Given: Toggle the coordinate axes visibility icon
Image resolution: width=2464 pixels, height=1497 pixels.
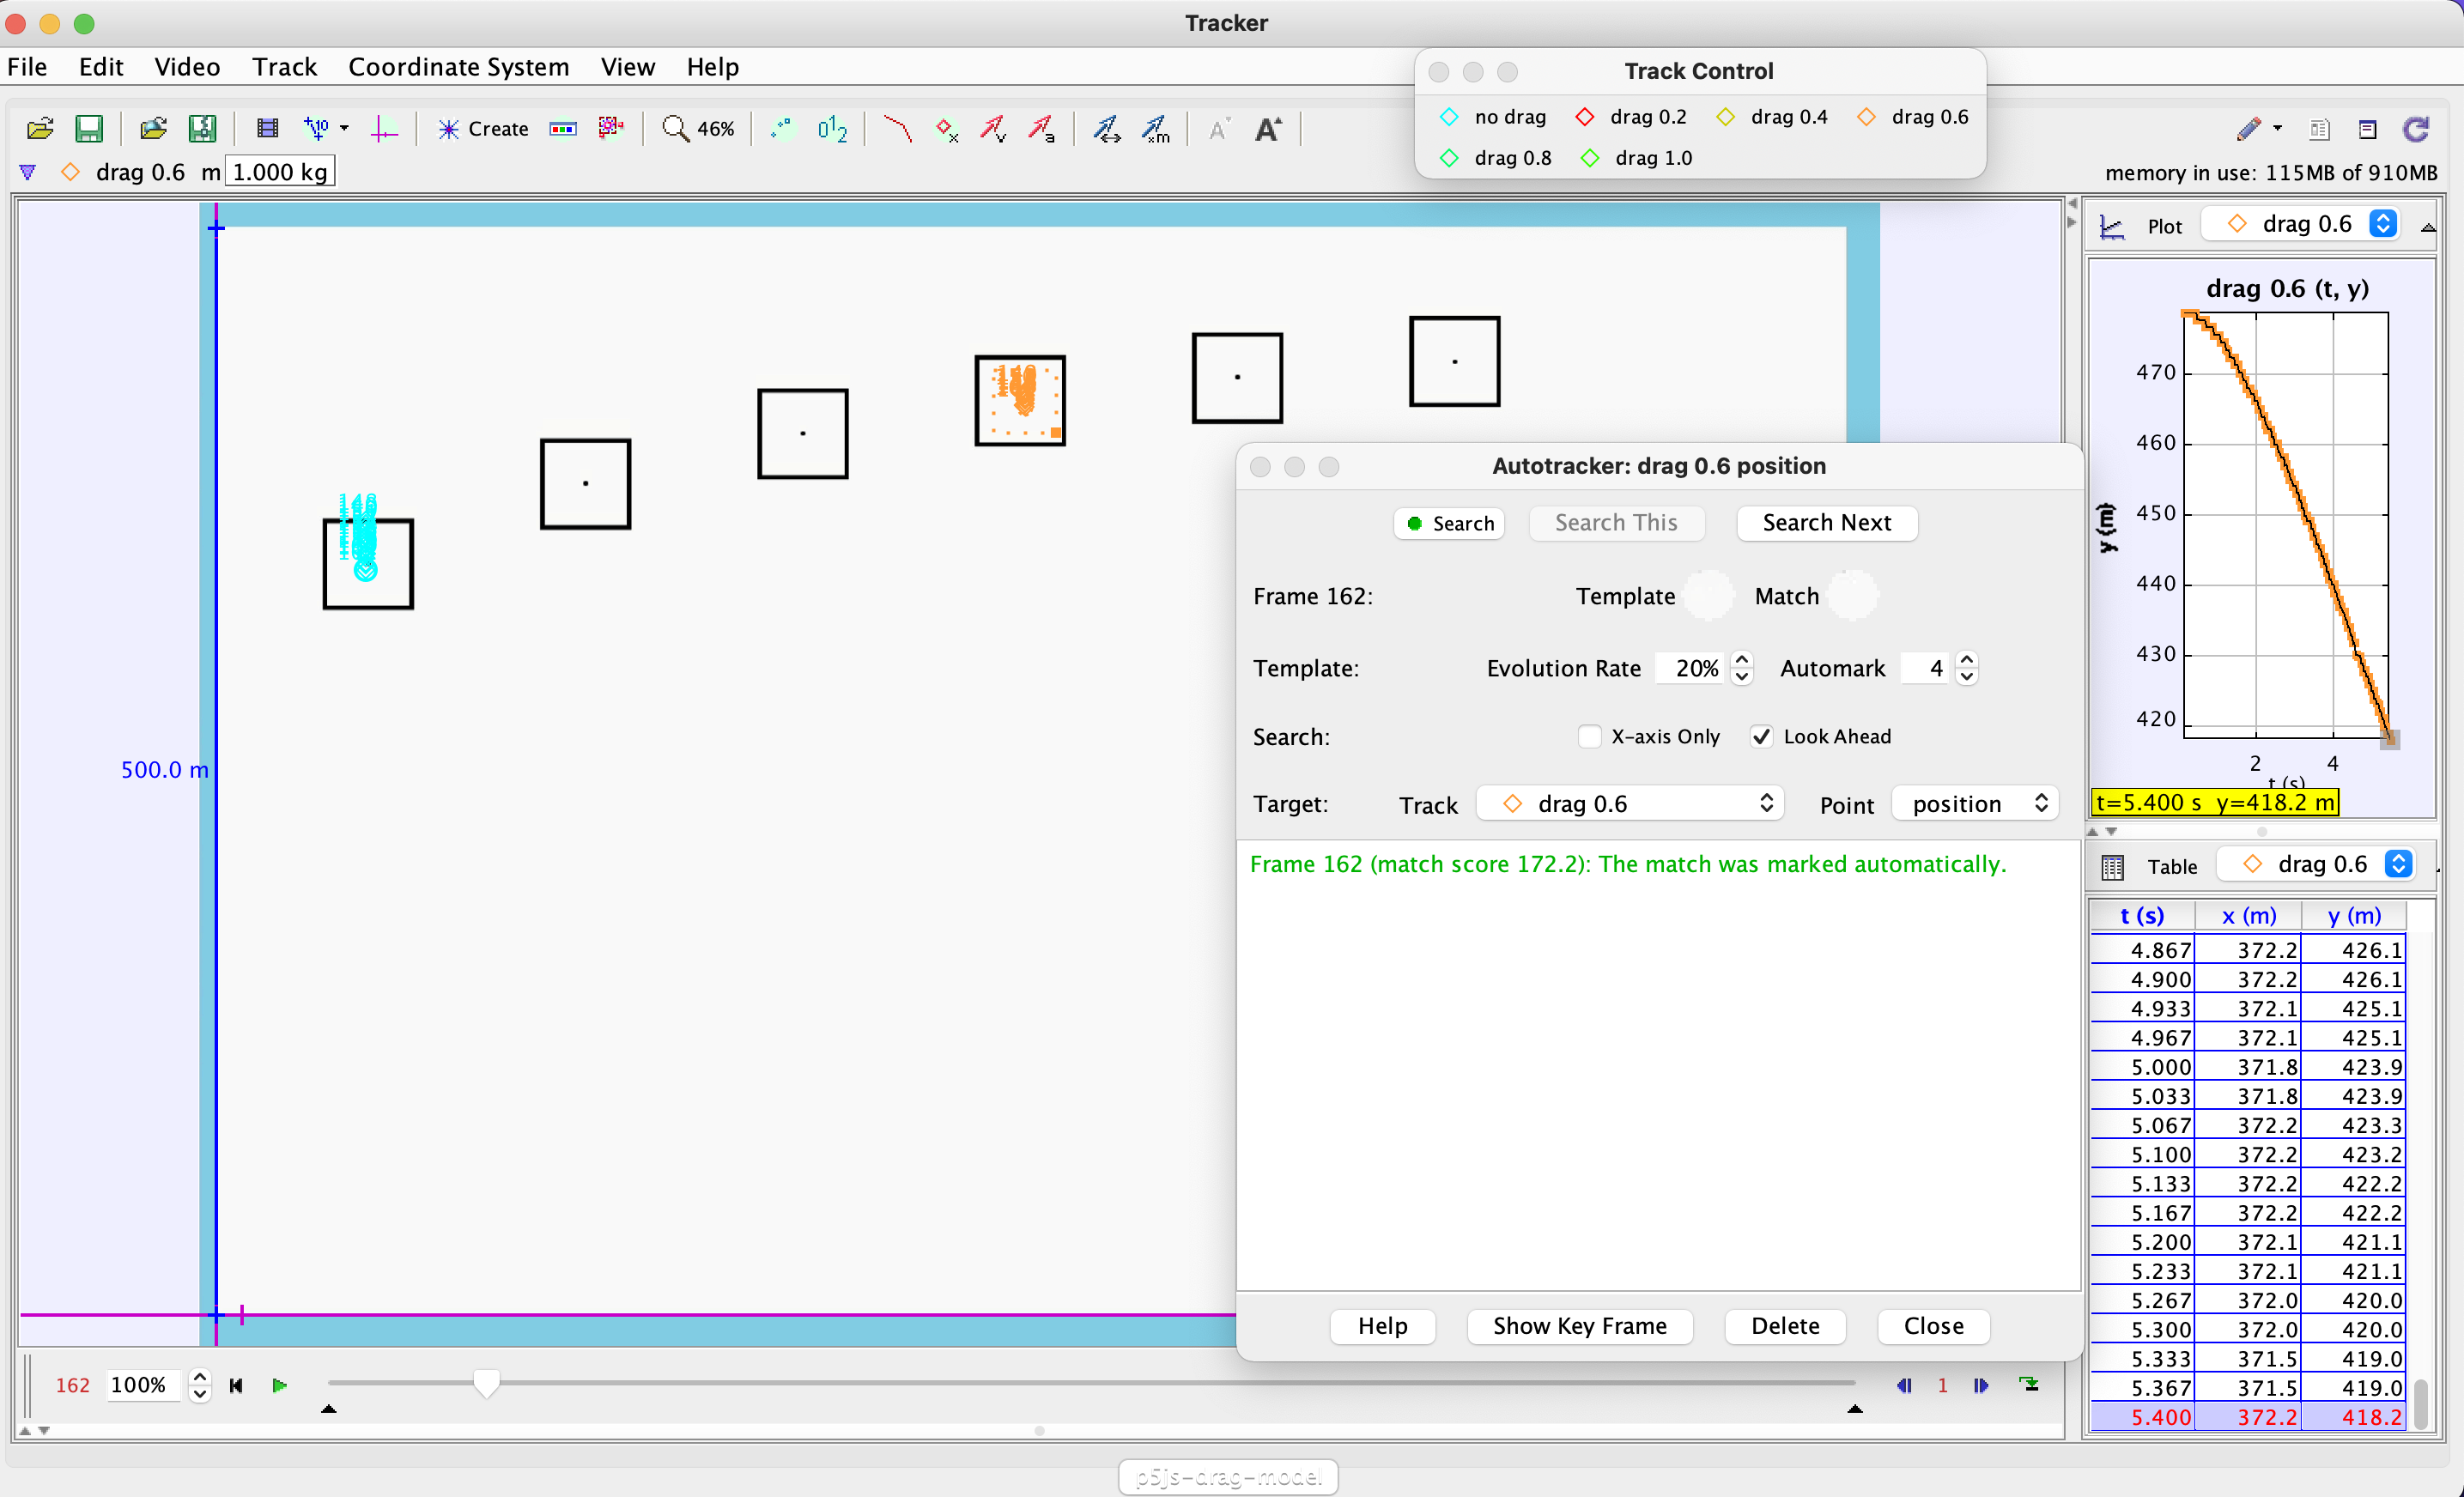Looking at the screenshot, I should (384, 129).
